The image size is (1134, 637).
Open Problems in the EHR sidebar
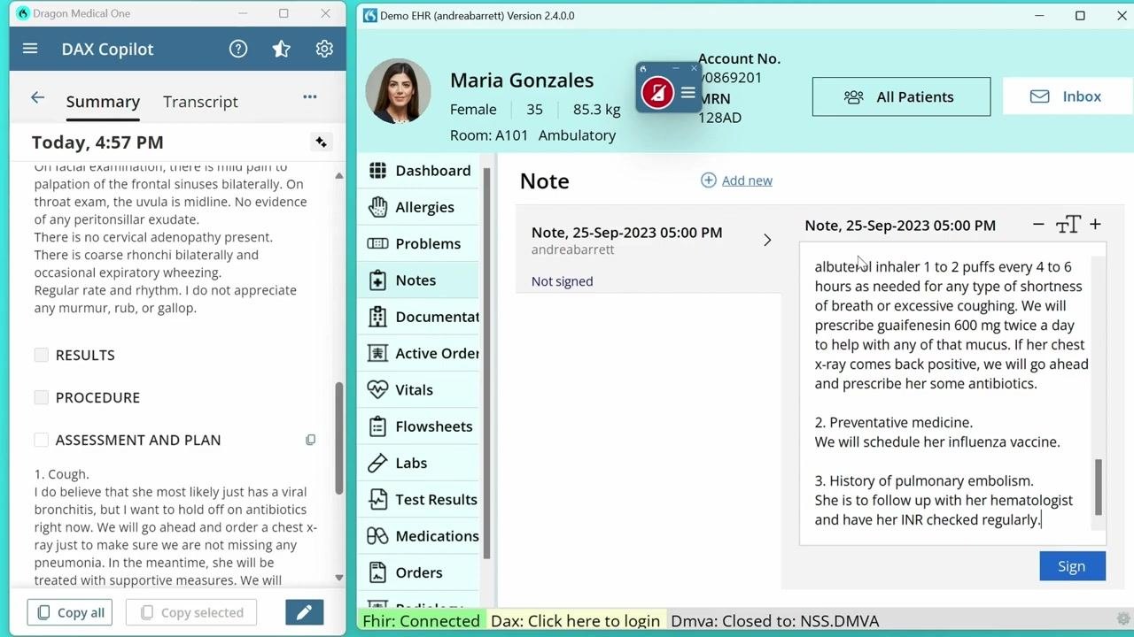[x=421, y=243]
